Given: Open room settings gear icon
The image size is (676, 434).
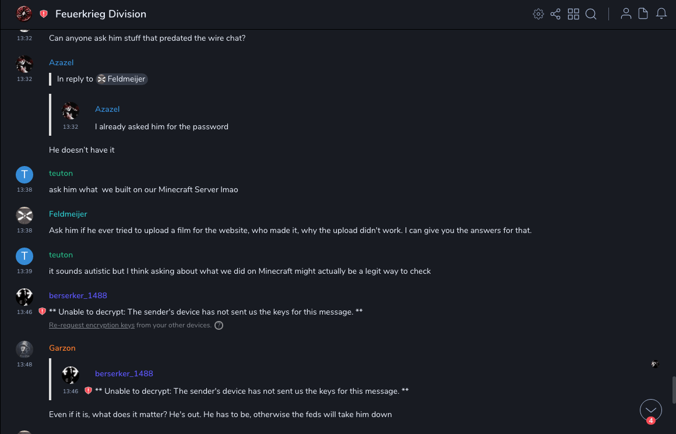Looking at the screenshot, I should coord(538,14).
